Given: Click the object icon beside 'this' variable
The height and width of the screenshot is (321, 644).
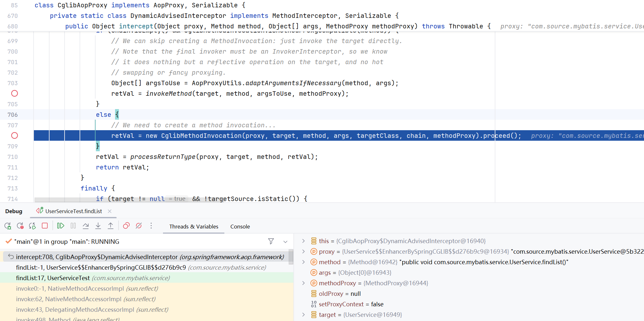Looking at the screenshot, I should 314,241.
